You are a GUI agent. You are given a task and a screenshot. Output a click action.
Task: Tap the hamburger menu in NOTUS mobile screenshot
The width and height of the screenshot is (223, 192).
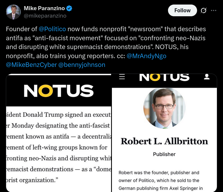point(122,77)
